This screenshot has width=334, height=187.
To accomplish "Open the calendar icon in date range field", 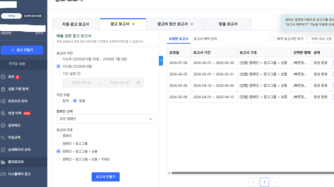I will (138, 83).
